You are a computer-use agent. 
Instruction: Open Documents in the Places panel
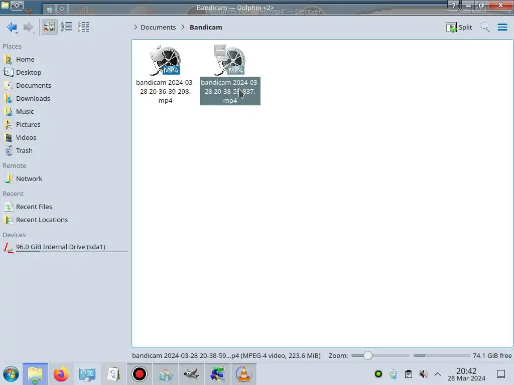coord(34,85)
